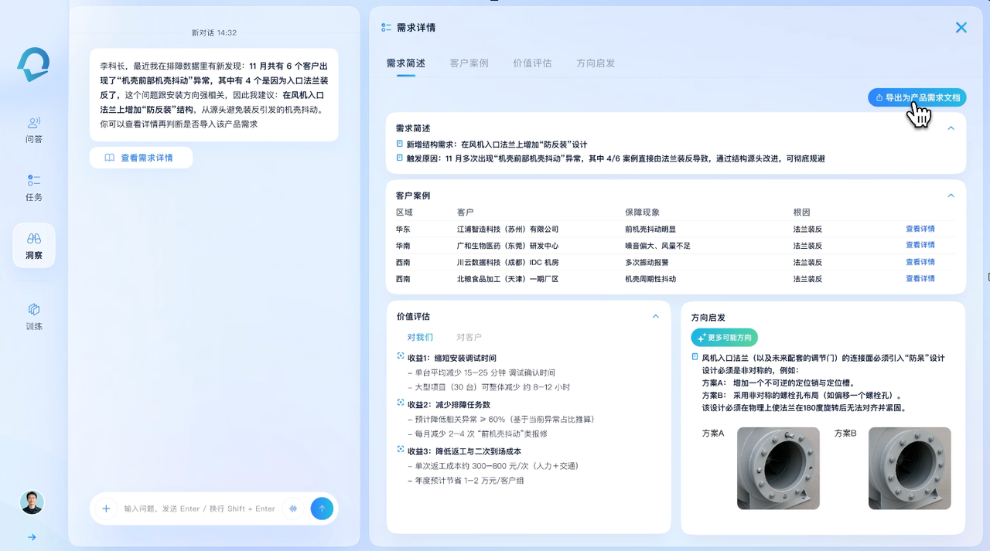
Task: Select the 对我们 value view
Action: point(420,337)
